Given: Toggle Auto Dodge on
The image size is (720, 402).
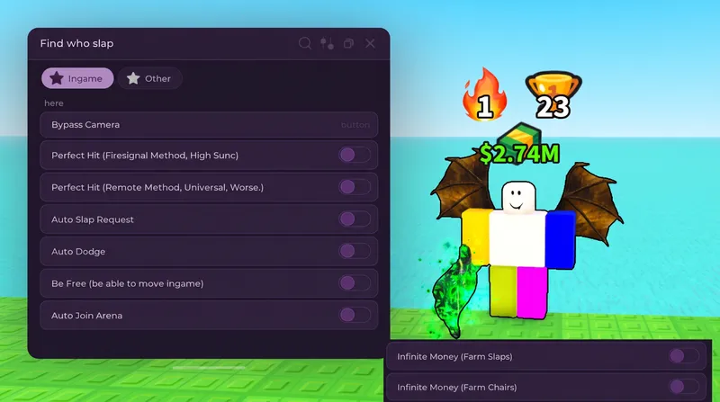Looking at the screenshot, I should pyautogui.click(x=355, y=252).
